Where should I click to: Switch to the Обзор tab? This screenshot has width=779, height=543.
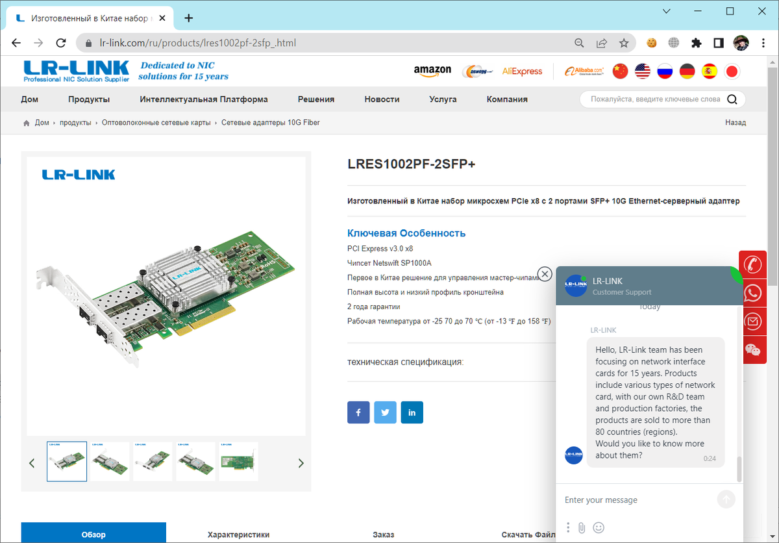point(93,533)
